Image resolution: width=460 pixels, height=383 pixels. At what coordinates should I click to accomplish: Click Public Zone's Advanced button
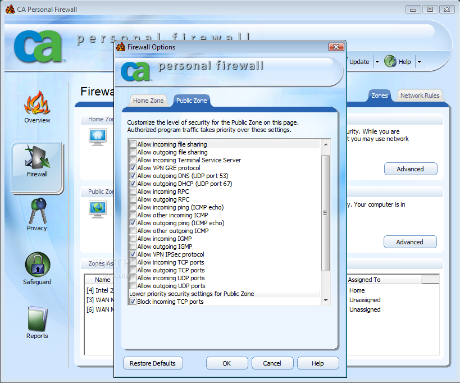pos(410,242)
